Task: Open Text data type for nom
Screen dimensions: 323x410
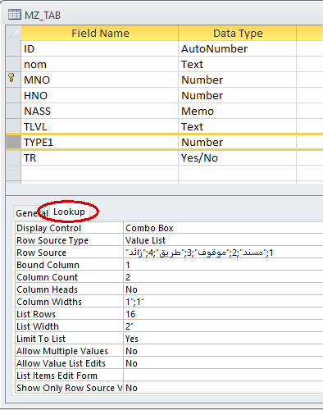Action: point(238,65)
